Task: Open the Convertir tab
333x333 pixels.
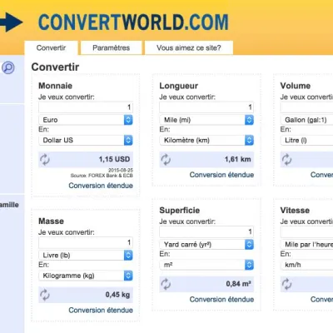Action: coord(51,47)
